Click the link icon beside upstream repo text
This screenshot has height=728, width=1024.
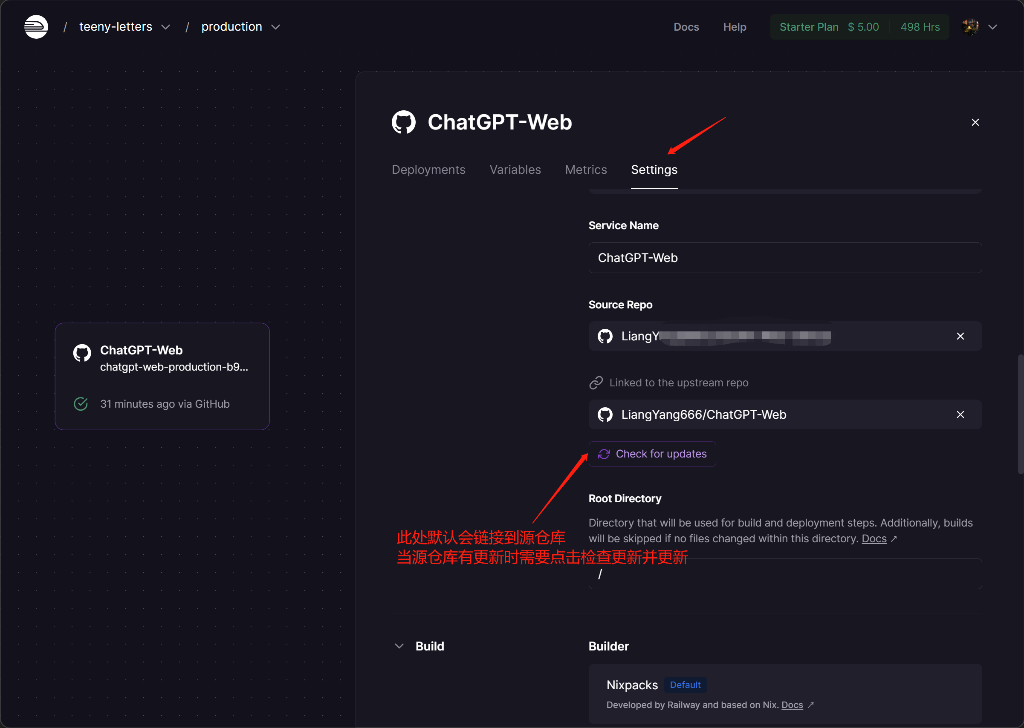click(596, 383)
